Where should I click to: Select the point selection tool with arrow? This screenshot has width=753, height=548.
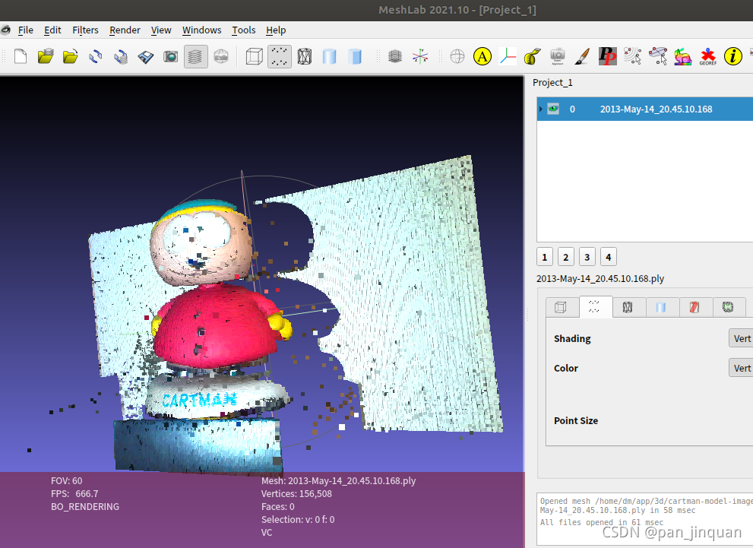(x=632, y=57)
